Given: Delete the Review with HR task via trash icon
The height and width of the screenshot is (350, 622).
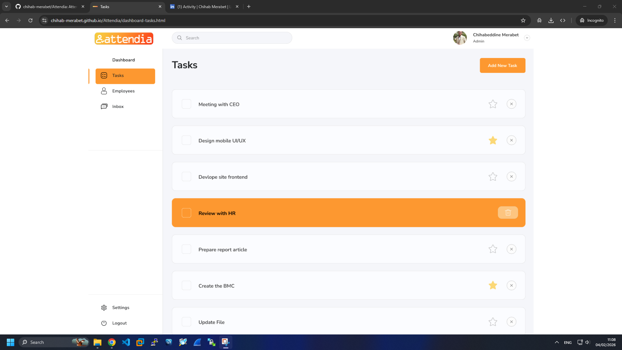Looking at the screenshot, I should 508,213.
